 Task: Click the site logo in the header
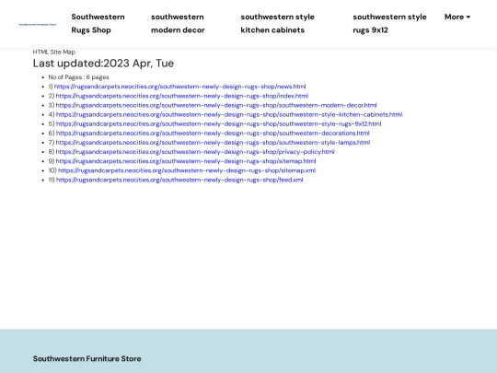pyautogui.click(x=38, y=24)
